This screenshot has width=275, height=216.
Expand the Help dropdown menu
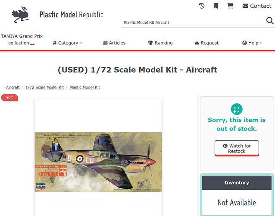252,43
